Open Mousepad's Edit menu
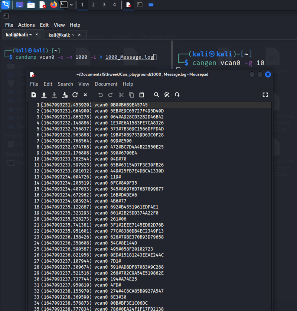The height and width of the screenshot is (311, 297). (x=48, y=84)
